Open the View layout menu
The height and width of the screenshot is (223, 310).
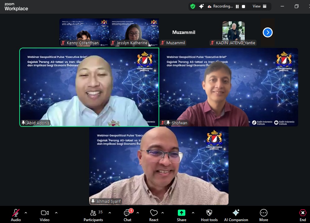(x=260, y=6)
